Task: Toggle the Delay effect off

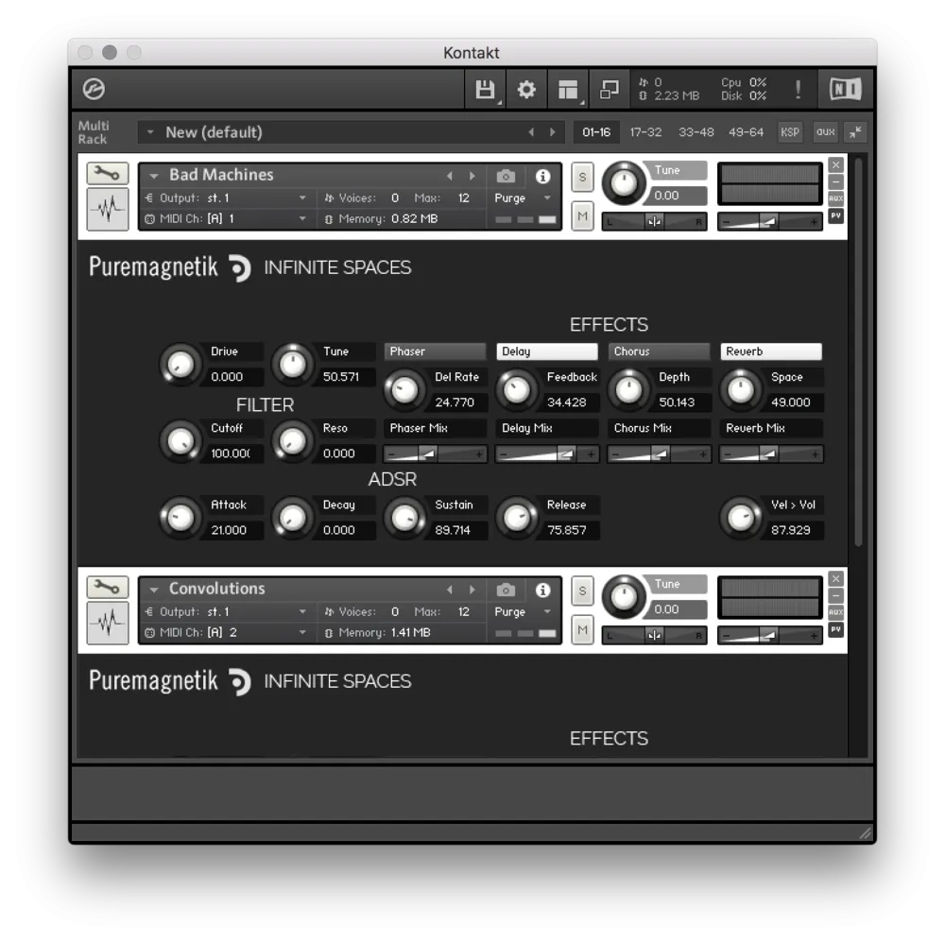Action: 546,351
